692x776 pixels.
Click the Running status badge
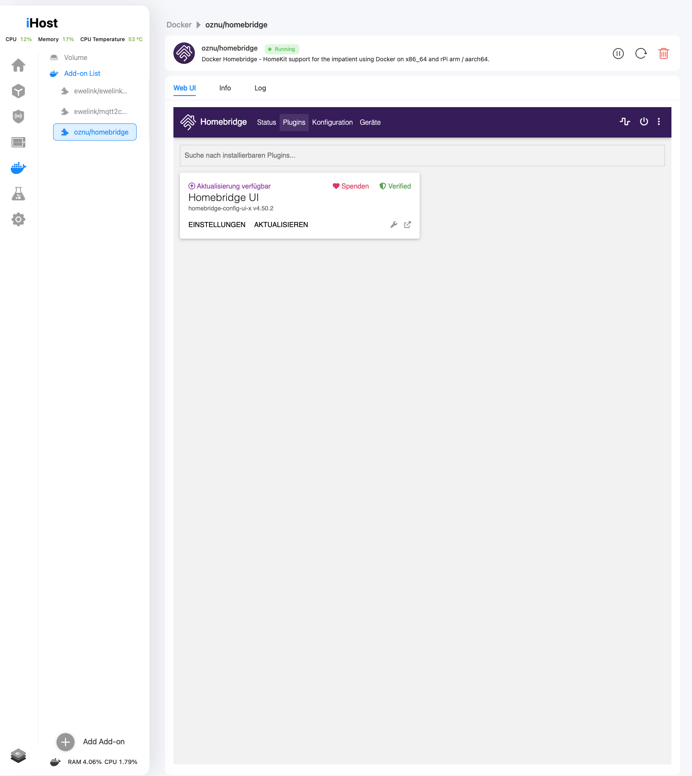pos(282,49)
